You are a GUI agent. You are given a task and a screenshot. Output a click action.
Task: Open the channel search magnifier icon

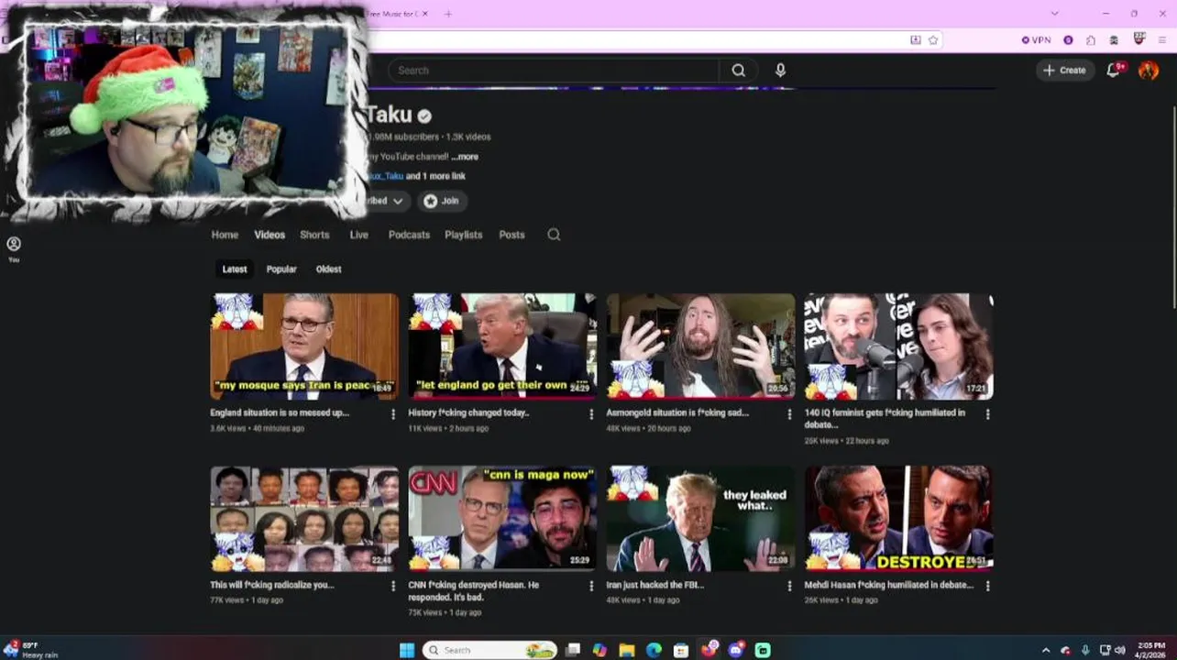pos(554,235)
